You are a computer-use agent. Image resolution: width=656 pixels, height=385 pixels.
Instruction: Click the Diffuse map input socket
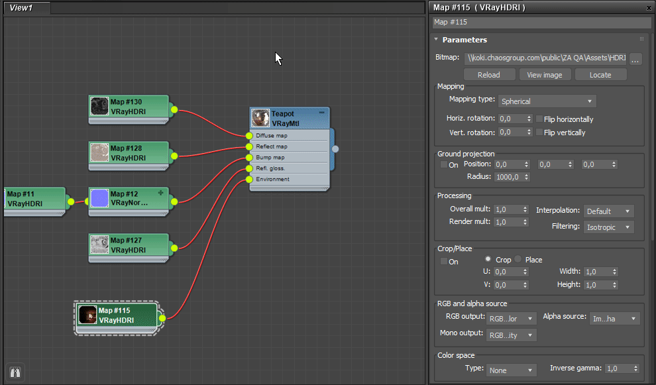click(249, 136)
